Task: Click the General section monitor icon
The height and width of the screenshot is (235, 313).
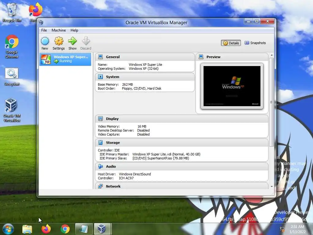Action: pos(100,57)
